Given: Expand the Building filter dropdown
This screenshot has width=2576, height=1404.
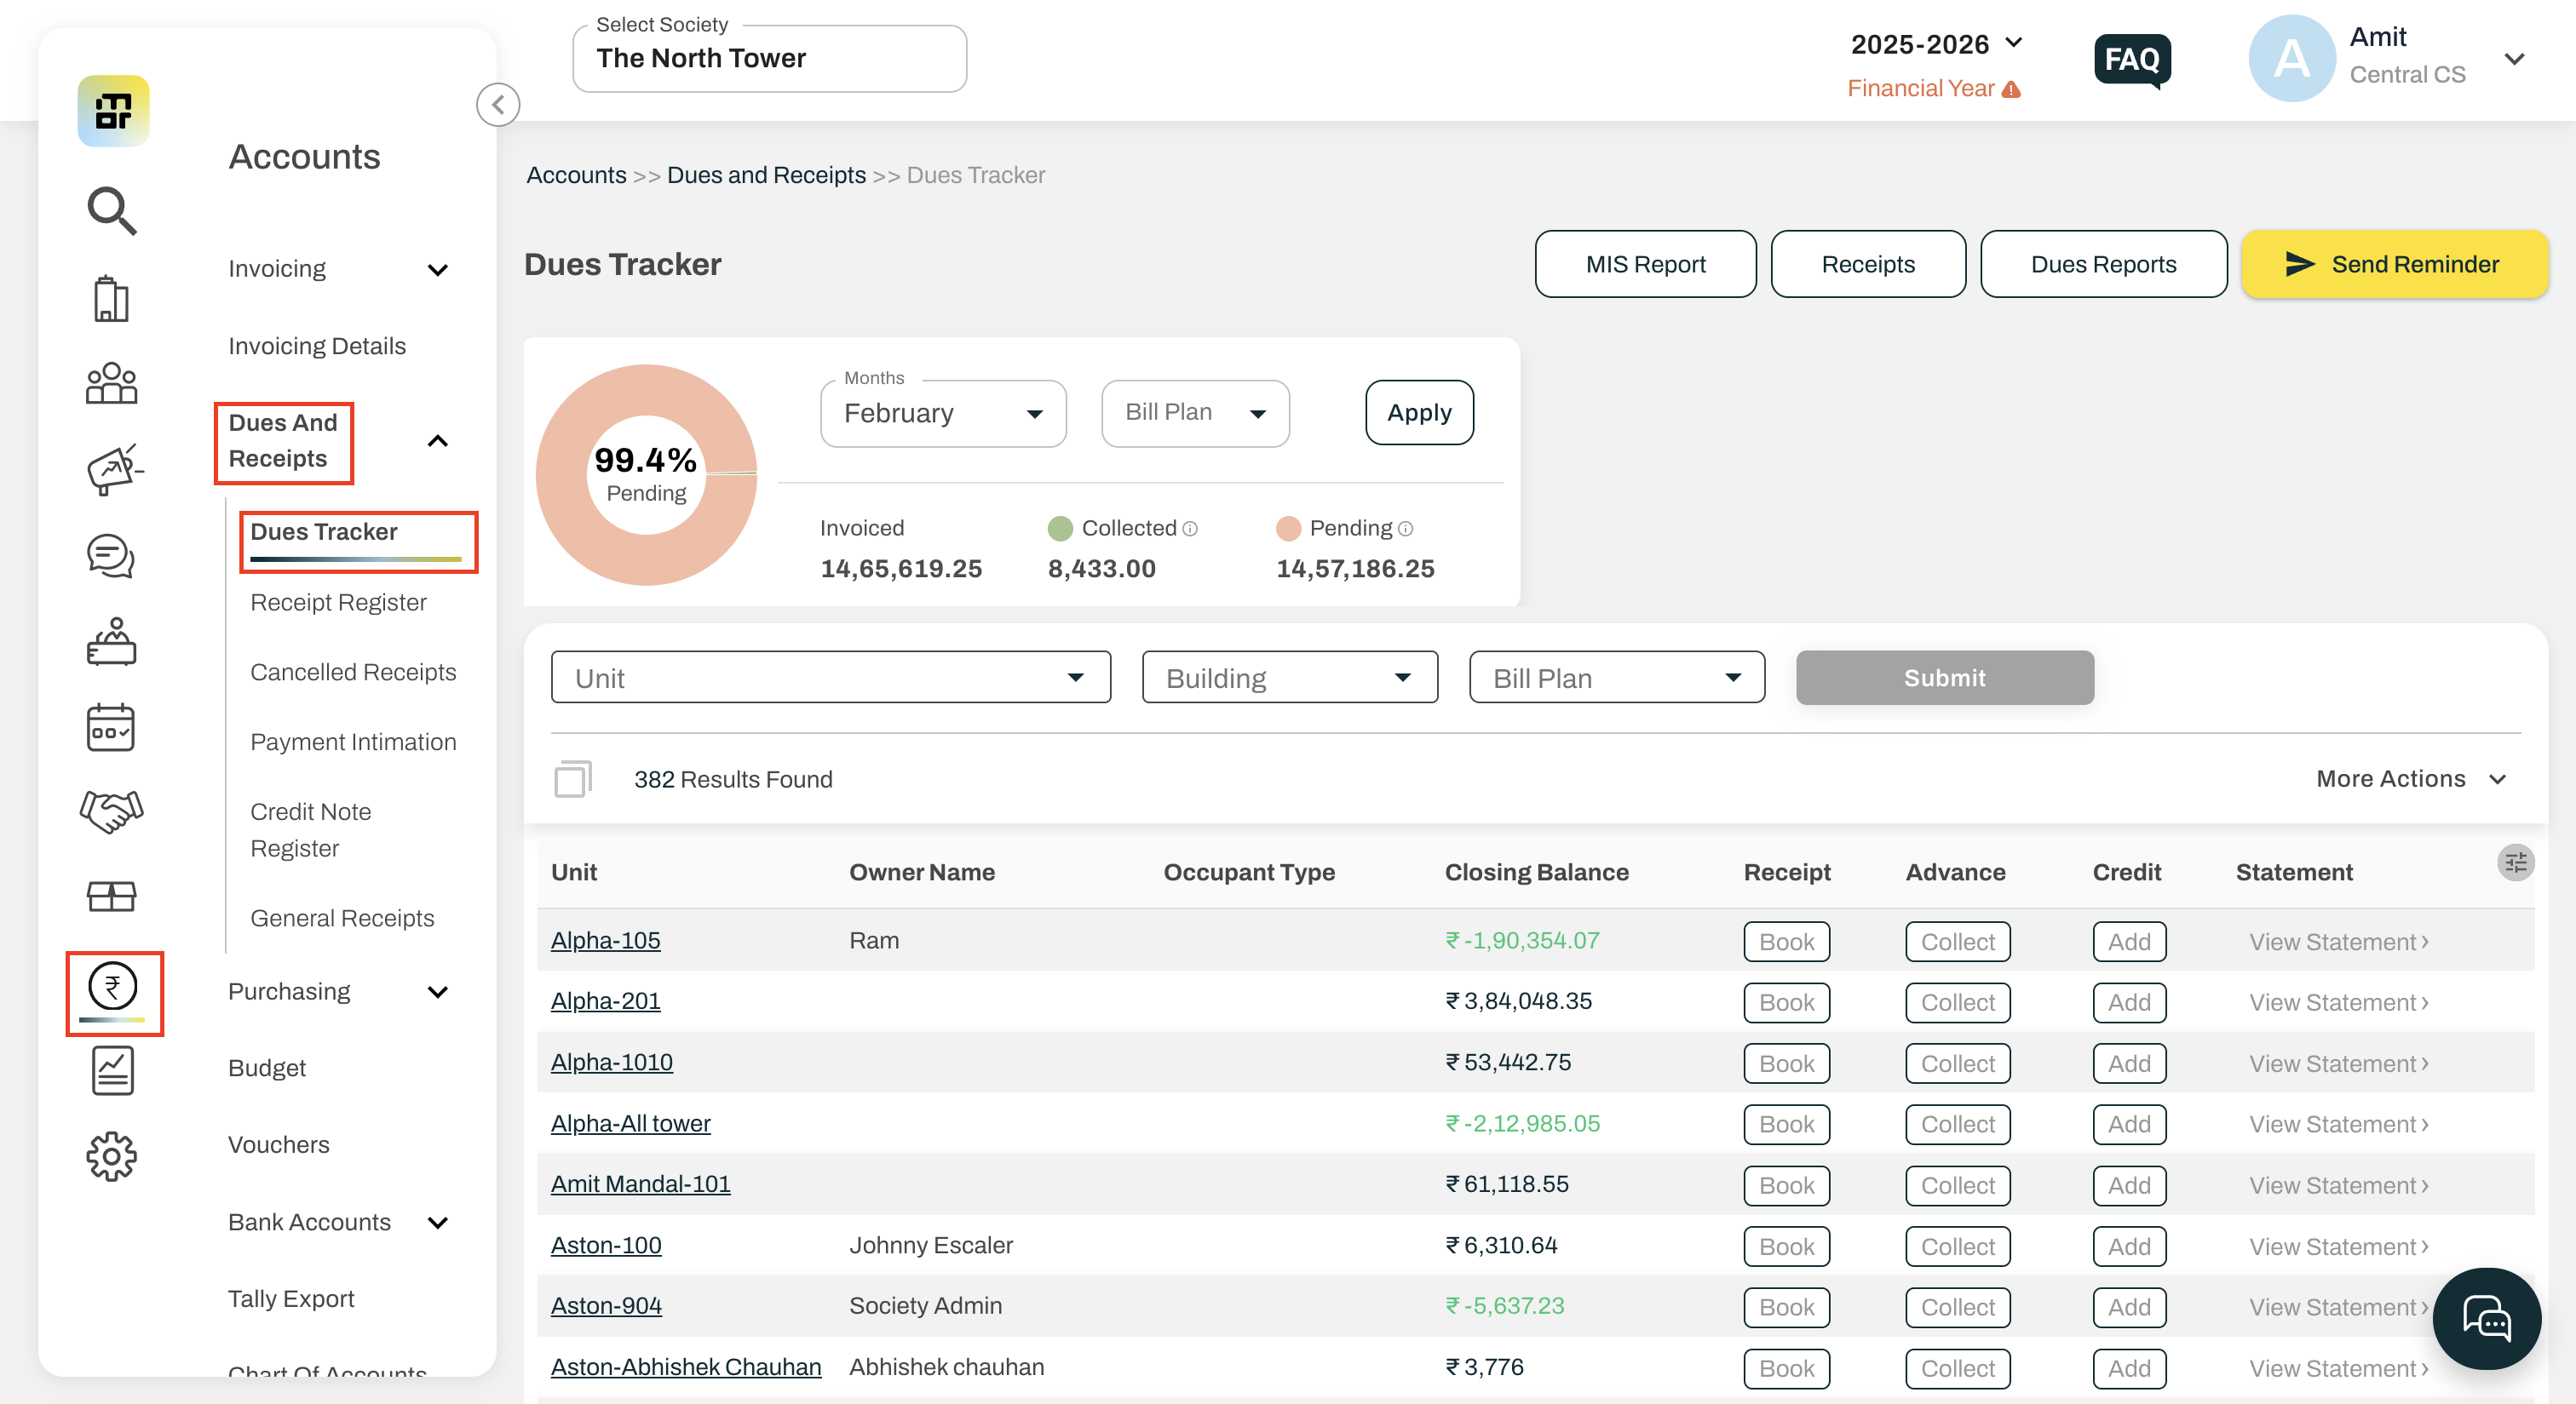Looking at the screenshot, I should tap(1289, 678).
